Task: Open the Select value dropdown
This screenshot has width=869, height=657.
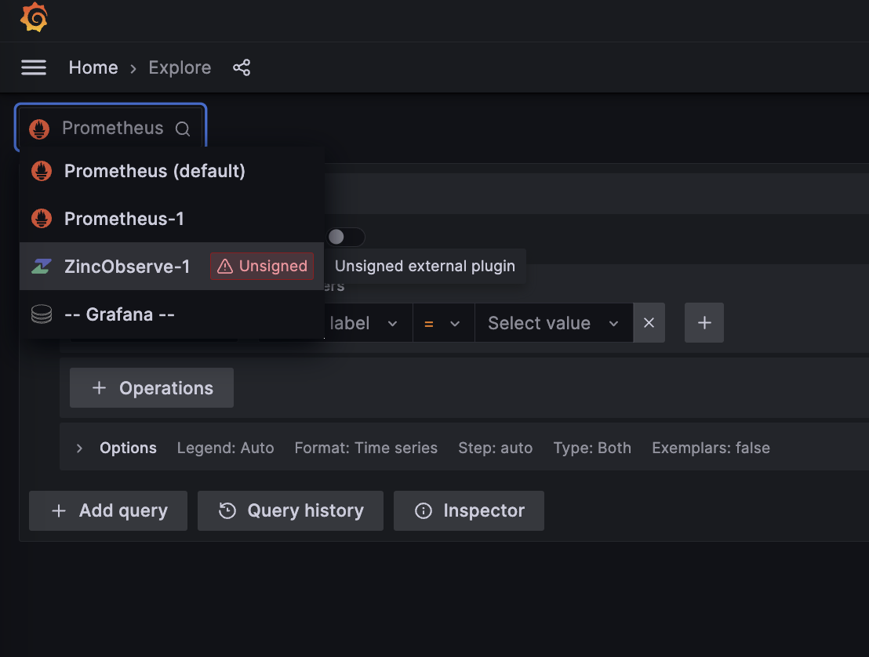Action: pos(553,323)
